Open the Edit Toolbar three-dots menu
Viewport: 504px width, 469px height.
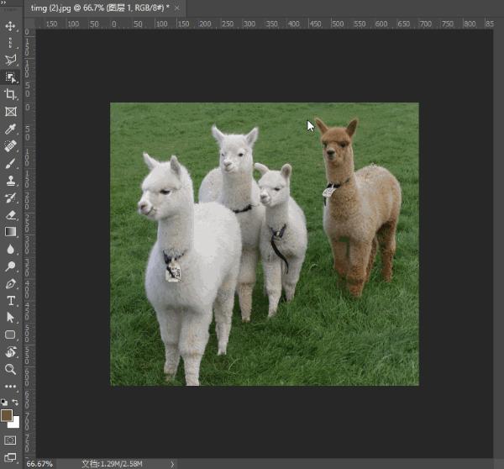[10, 387]
